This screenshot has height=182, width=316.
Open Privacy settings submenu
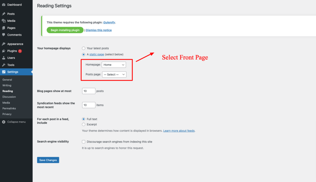tap(7, 114)
